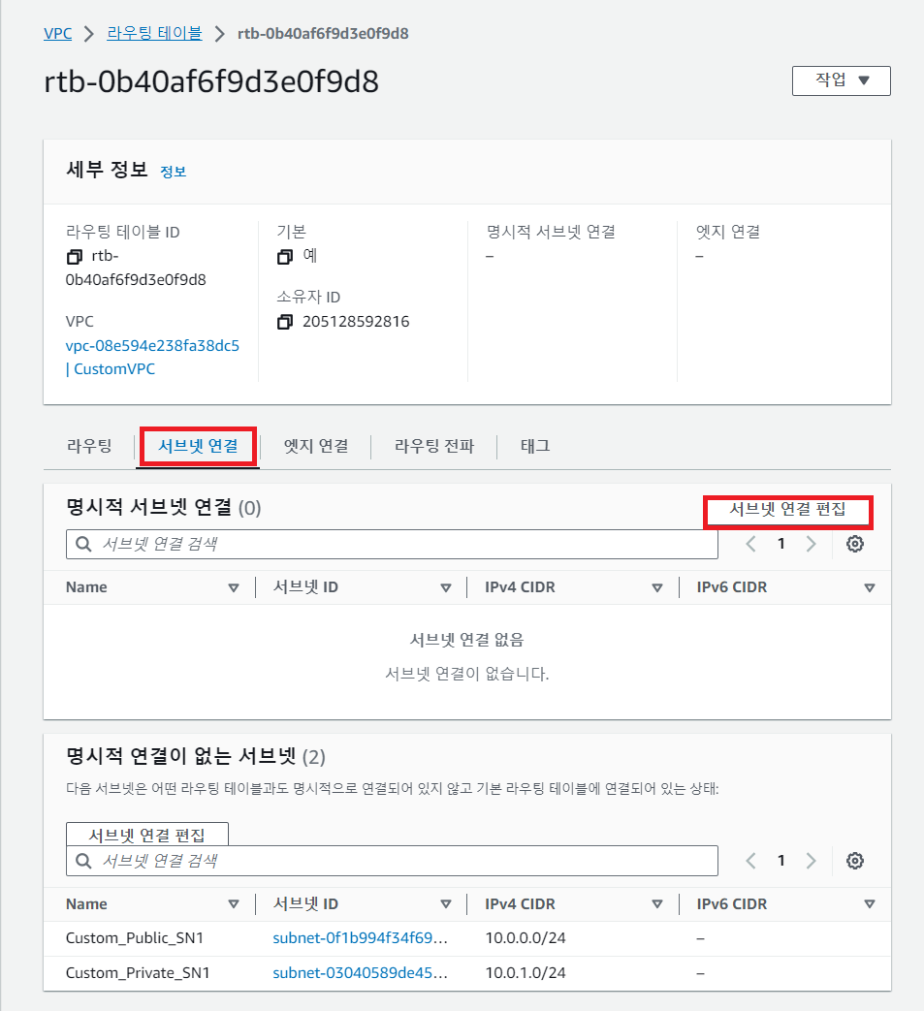
Task: Focus the lower subnet association search field
Action: click(392, 861)
